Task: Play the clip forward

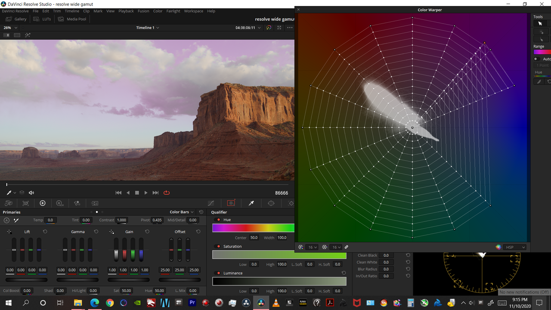Action: (x=146, y=193)
